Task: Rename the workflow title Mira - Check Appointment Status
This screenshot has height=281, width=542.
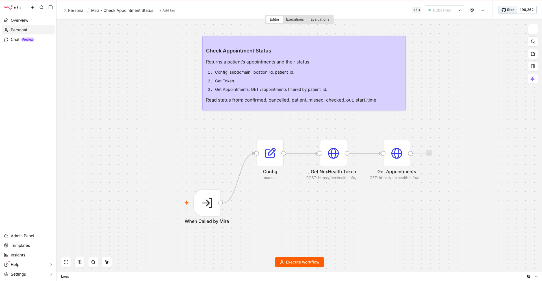Action: coord(122,10)
